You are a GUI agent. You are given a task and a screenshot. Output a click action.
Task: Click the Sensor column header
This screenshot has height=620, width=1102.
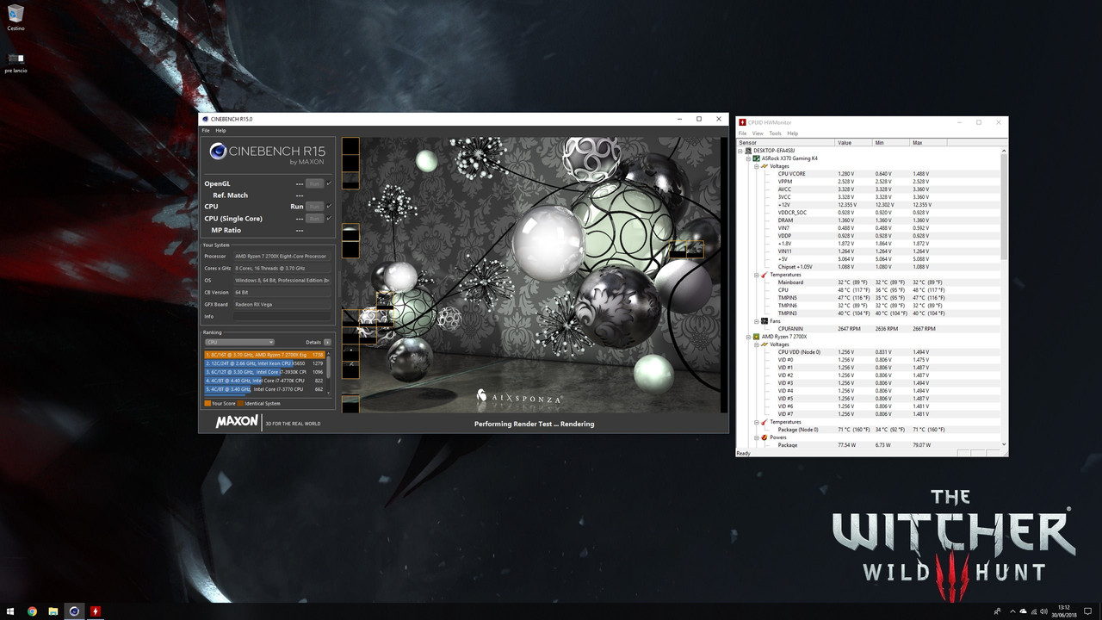[x=785, y=142]
